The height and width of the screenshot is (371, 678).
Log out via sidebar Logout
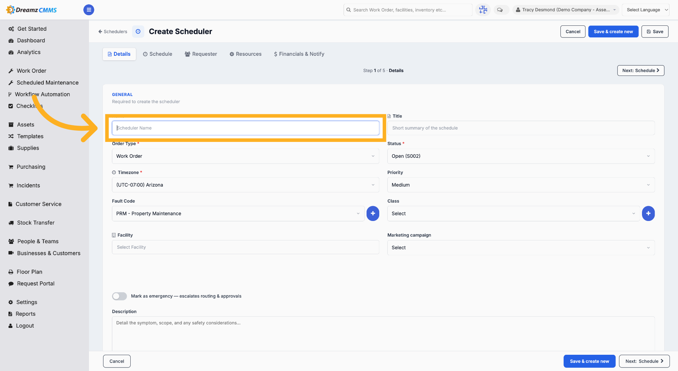(21, 325)
